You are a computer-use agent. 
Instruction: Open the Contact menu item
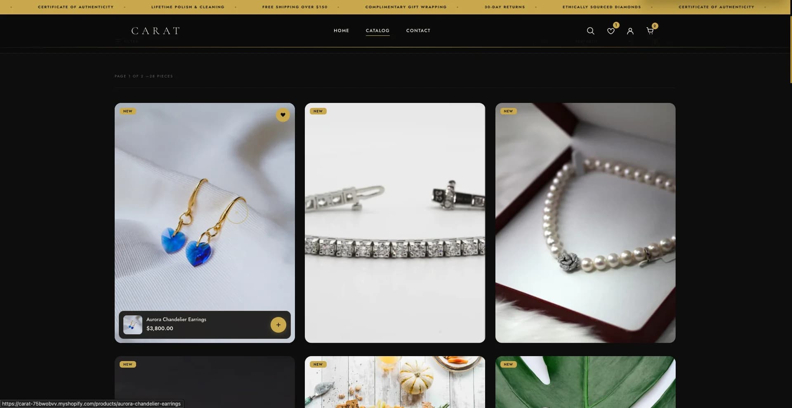click(x=418, y=30)
